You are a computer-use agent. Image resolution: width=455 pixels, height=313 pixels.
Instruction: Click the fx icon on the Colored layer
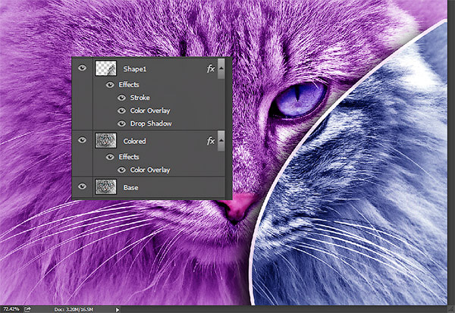coord(211,141)
